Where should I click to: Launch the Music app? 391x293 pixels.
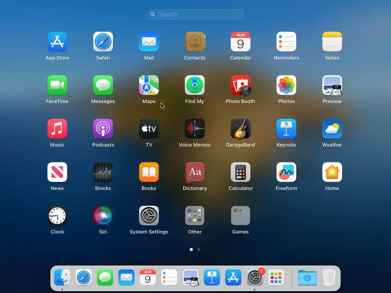[57, 129]
